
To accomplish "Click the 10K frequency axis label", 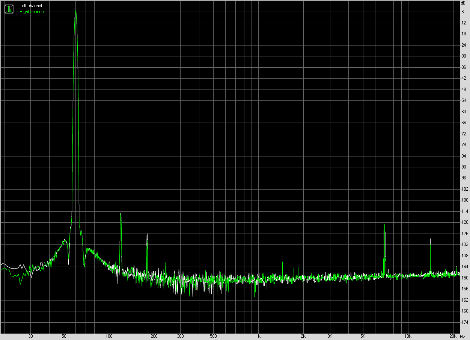I will click(408, 336).
